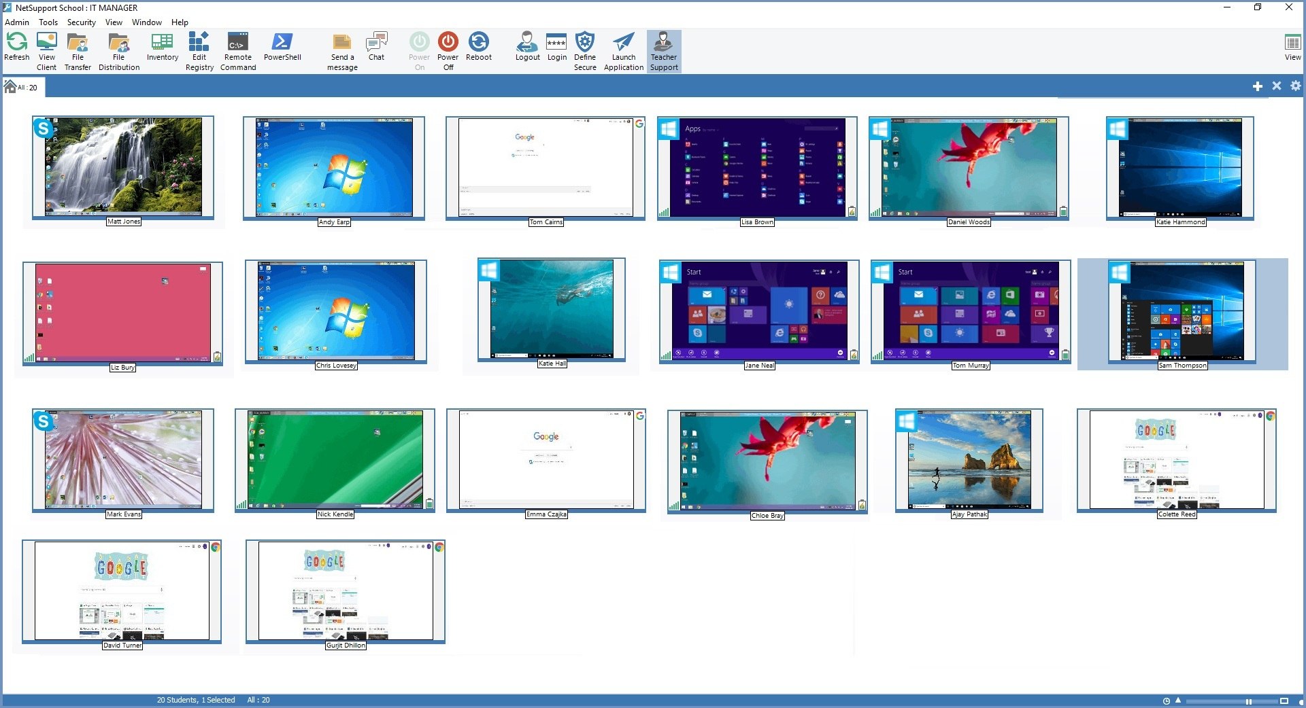The height and width of the screenshot is (708, 1306).
Task: Click the thumbnail size slider handle
Action: 1248,701
